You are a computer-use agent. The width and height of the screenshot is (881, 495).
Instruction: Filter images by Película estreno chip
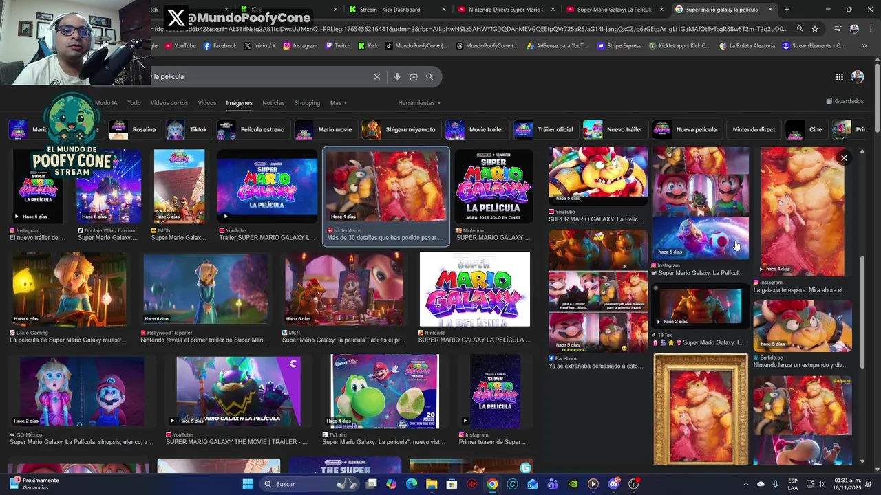tap(252, 129)
